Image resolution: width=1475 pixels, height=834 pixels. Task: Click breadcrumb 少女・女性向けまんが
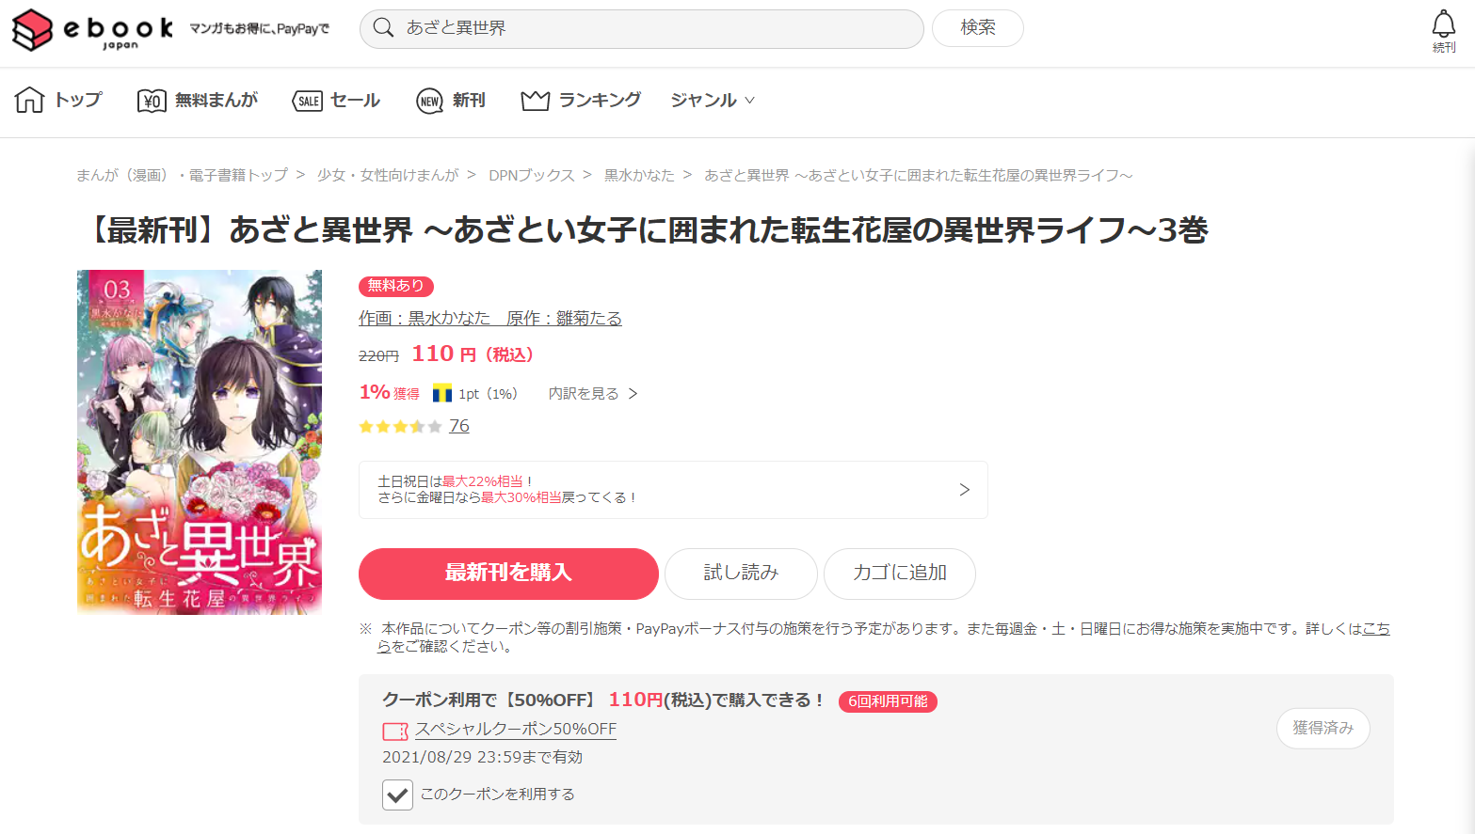[x=388, y=175]
